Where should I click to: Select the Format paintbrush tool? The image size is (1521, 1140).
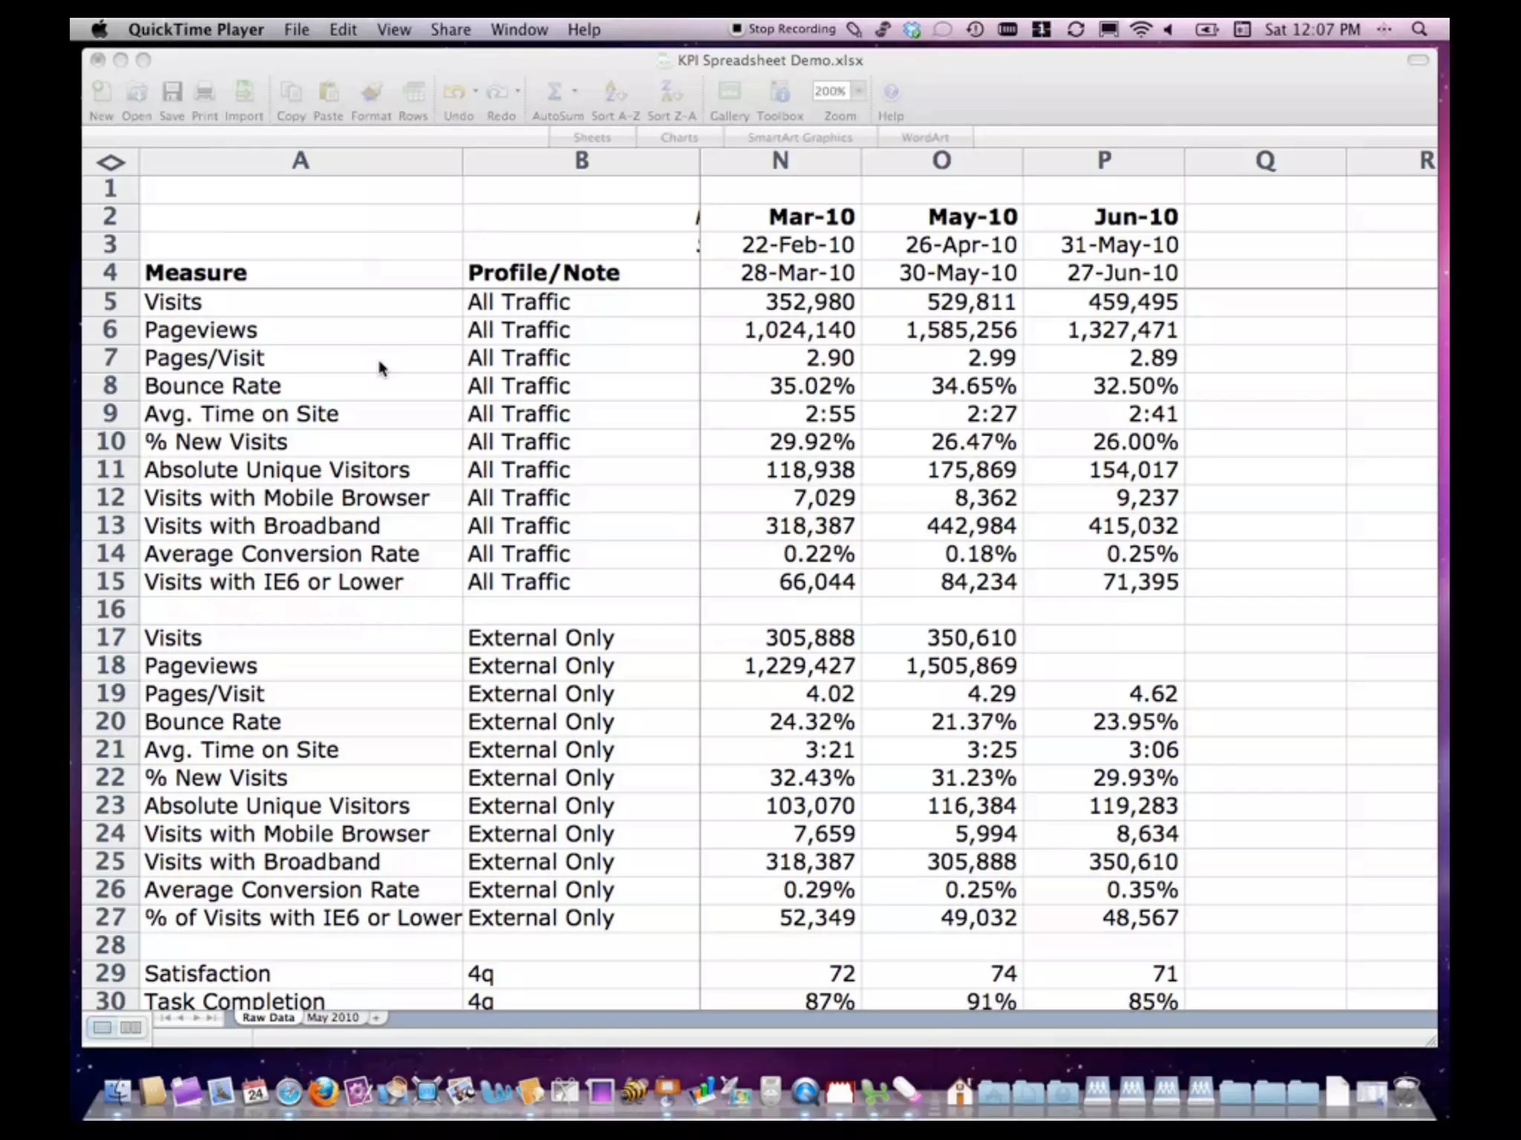(371, 92)
